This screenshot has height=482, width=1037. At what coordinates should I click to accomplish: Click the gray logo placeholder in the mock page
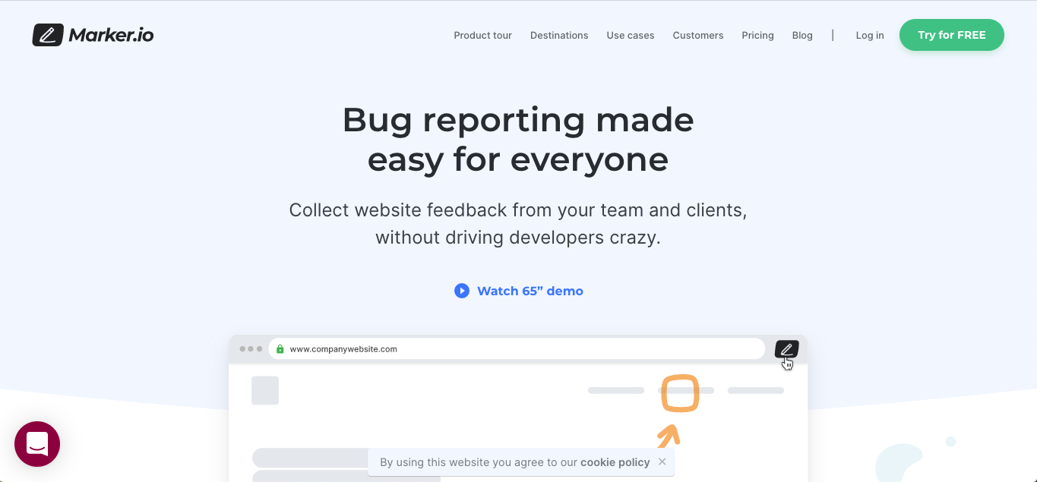tap(265, 390)
